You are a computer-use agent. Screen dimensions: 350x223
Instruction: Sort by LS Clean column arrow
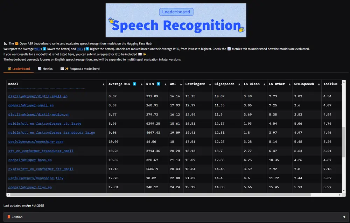click(265, 84)
